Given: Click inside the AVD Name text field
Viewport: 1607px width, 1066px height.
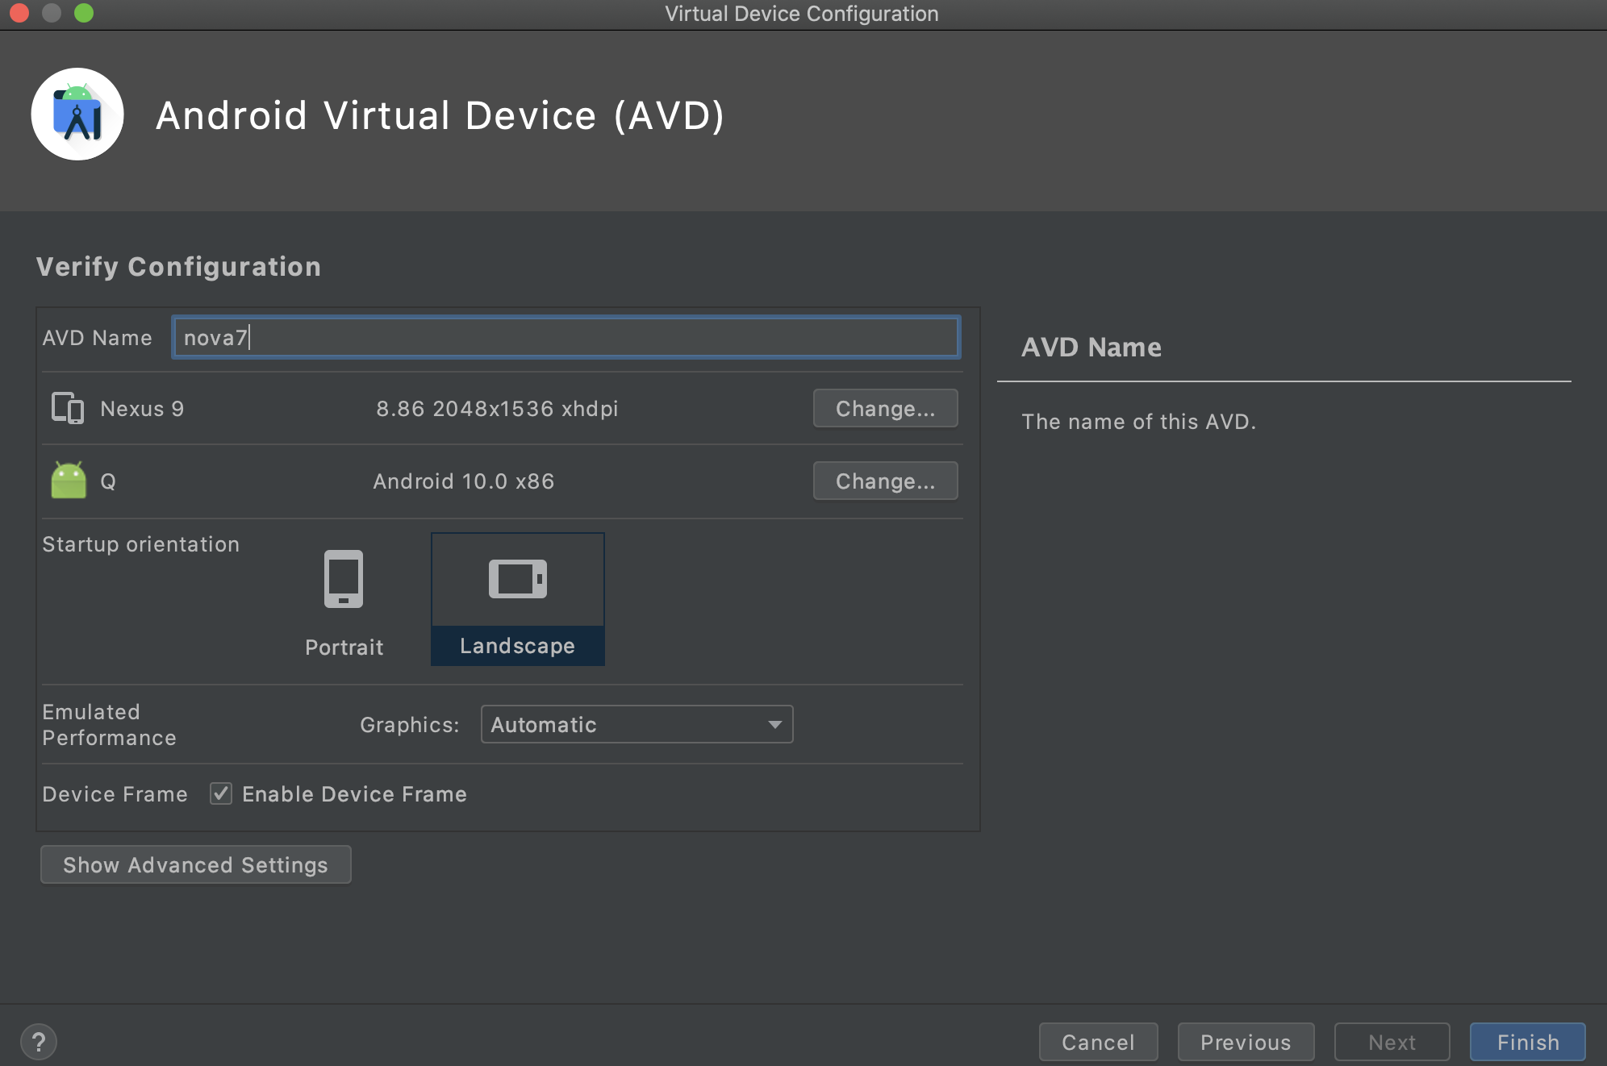Looking at the screenshot, I should coord(566,337).
